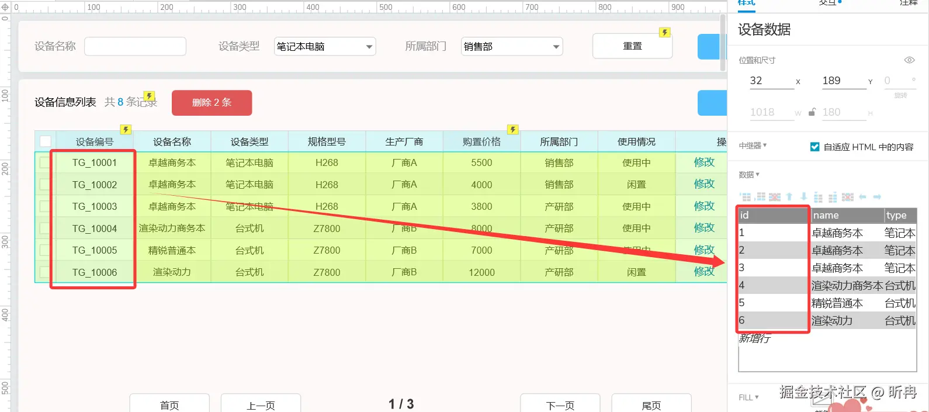
Task: Check the checkbox for row TG_10001
Action: pos(45,162)
